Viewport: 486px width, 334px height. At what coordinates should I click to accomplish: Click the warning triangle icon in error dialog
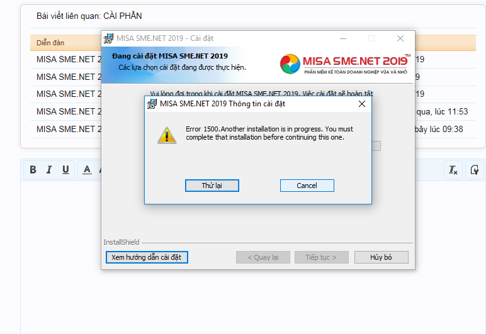click(167, 135)
